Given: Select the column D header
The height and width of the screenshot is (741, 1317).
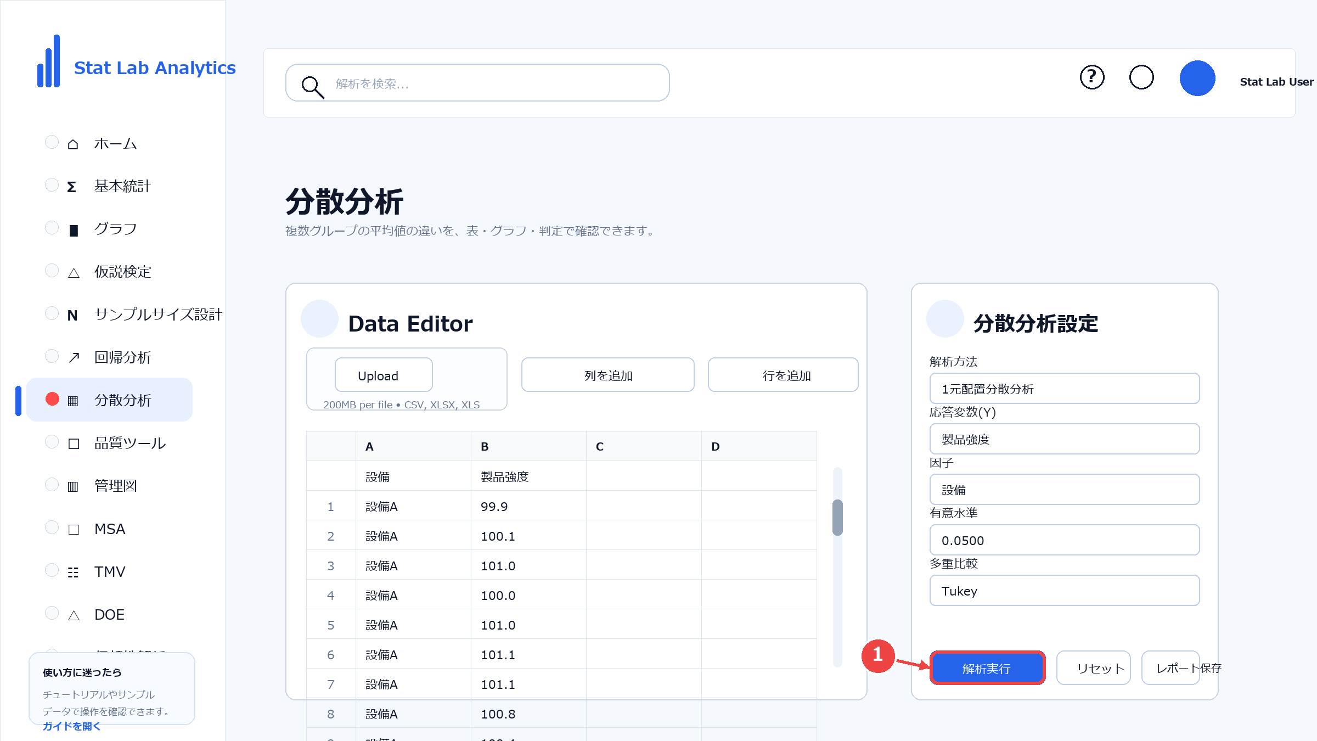Looking at the screenshot, I should [759, 446].
